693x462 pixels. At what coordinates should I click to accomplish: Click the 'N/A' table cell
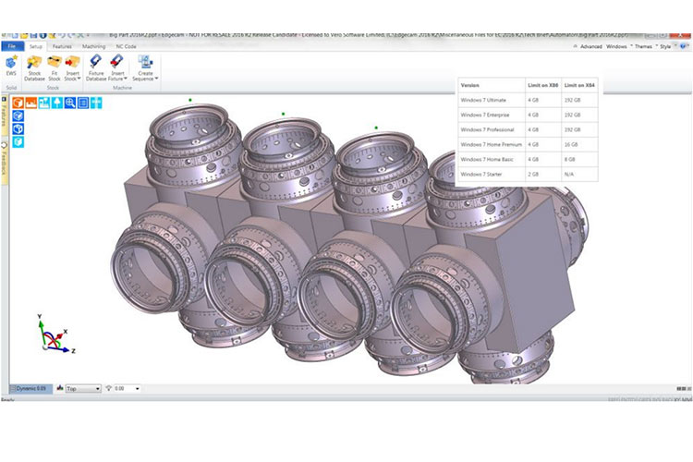click(x=579, y=175)
